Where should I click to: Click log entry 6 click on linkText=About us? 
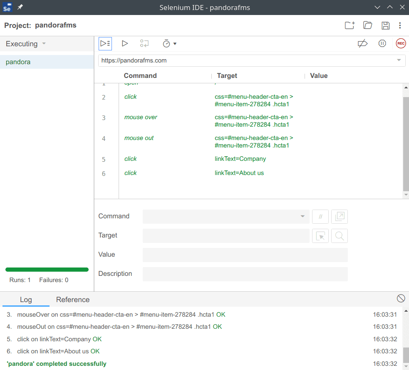(x=202, y=351)
